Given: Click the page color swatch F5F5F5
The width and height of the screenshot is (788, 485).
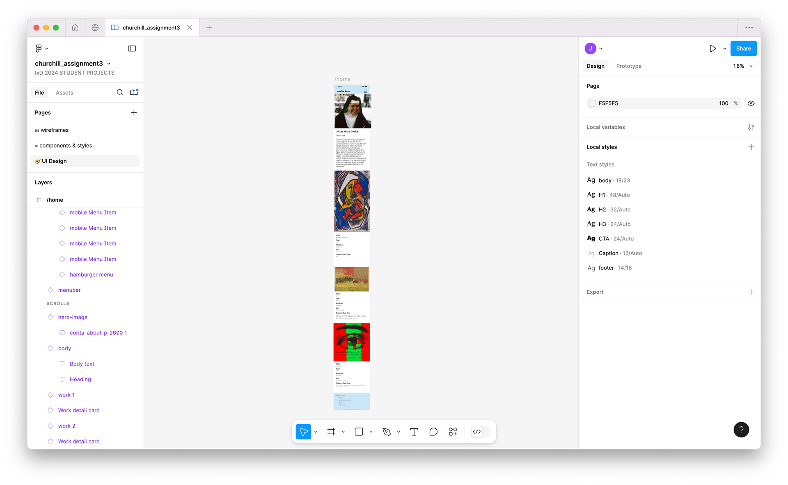Looking at the screenshot, I should click(592, 103).
